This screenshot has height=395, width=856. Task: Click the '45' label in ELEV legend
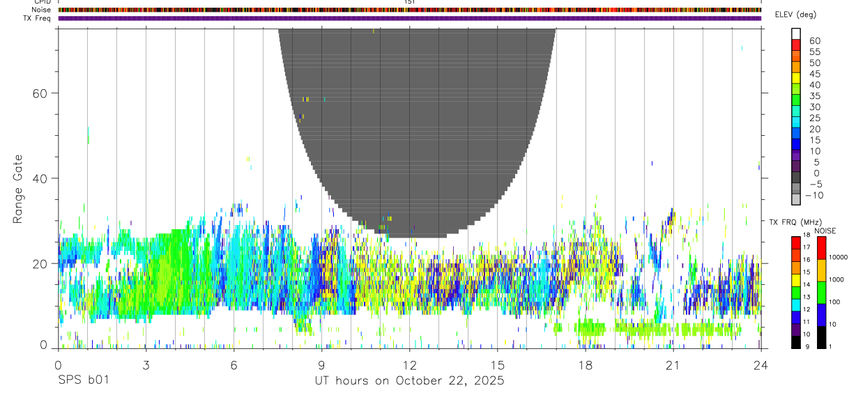(x=814, y=74)
